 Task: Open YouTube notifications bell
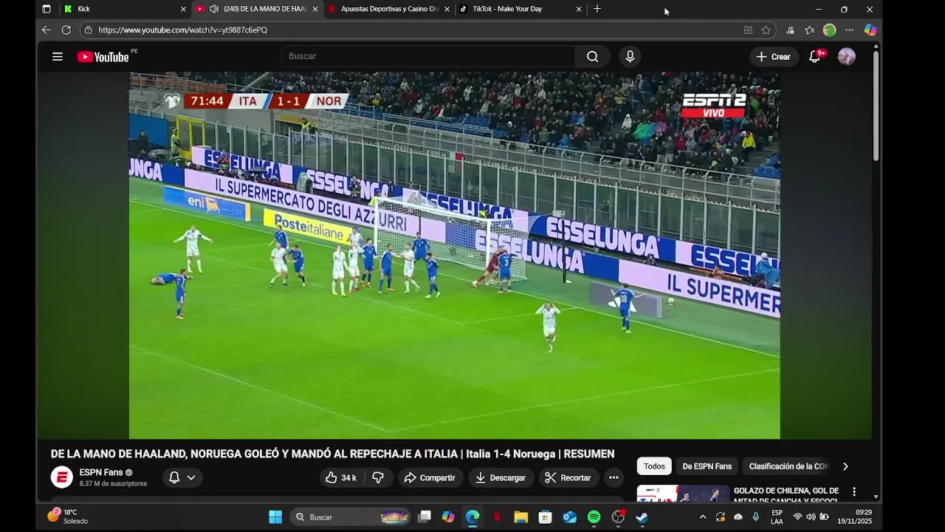pos(815,57)
